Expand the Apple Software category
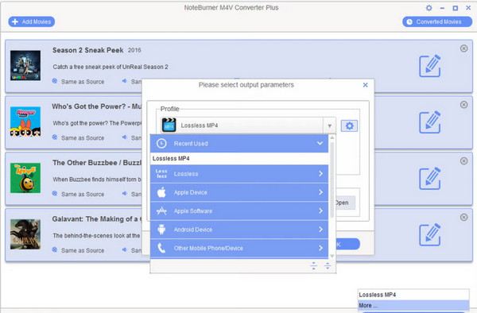 pyautogui.click(x=239, y=211)
